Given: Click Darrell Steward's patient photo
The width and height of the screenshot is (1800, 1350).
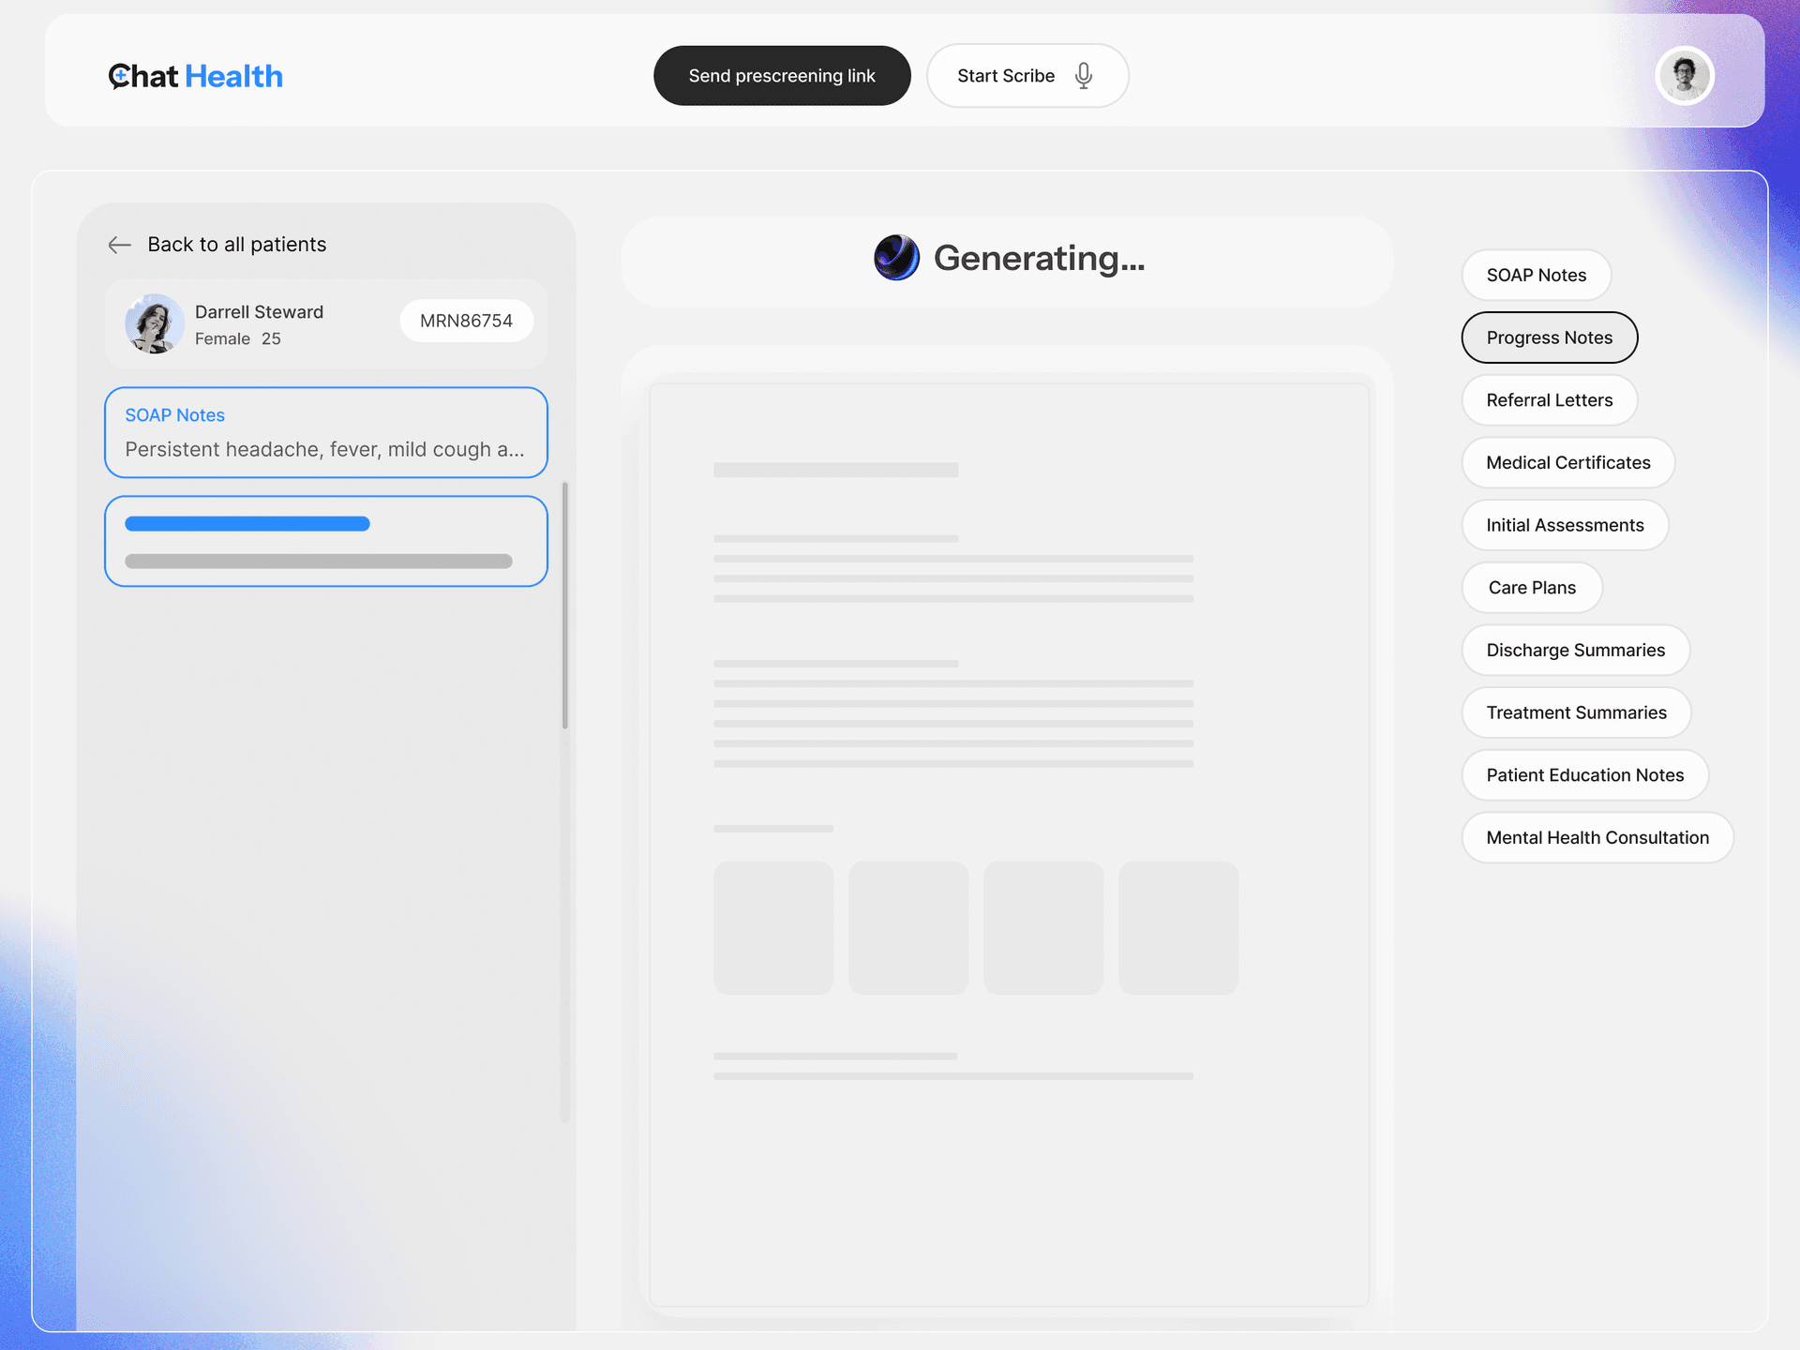Looking at the screenshot, I should coord(154,323).
